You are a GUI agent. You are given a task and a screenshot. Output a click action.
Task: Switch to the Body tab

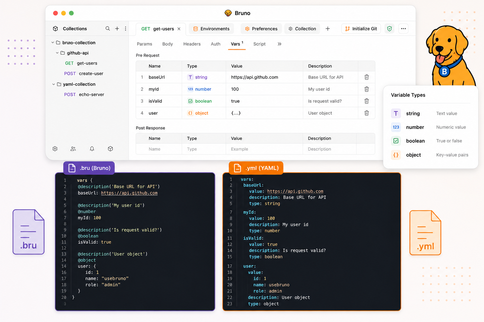(168, 44)
